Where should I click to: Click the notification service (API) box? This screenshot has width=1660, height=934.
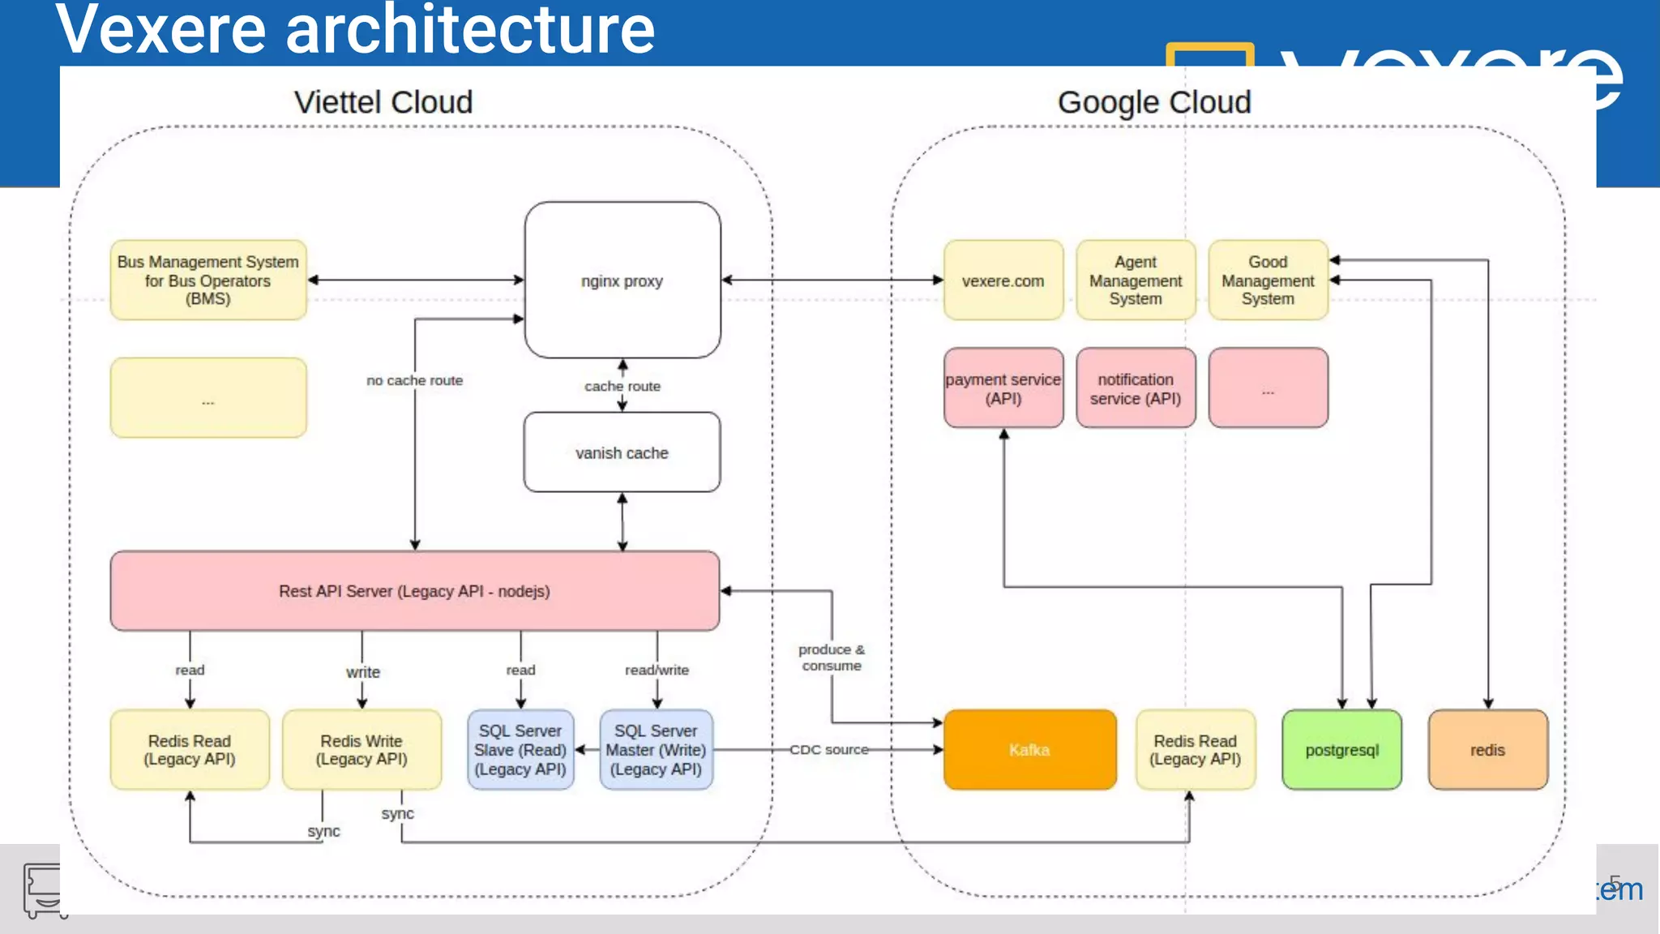point(1136,388)
